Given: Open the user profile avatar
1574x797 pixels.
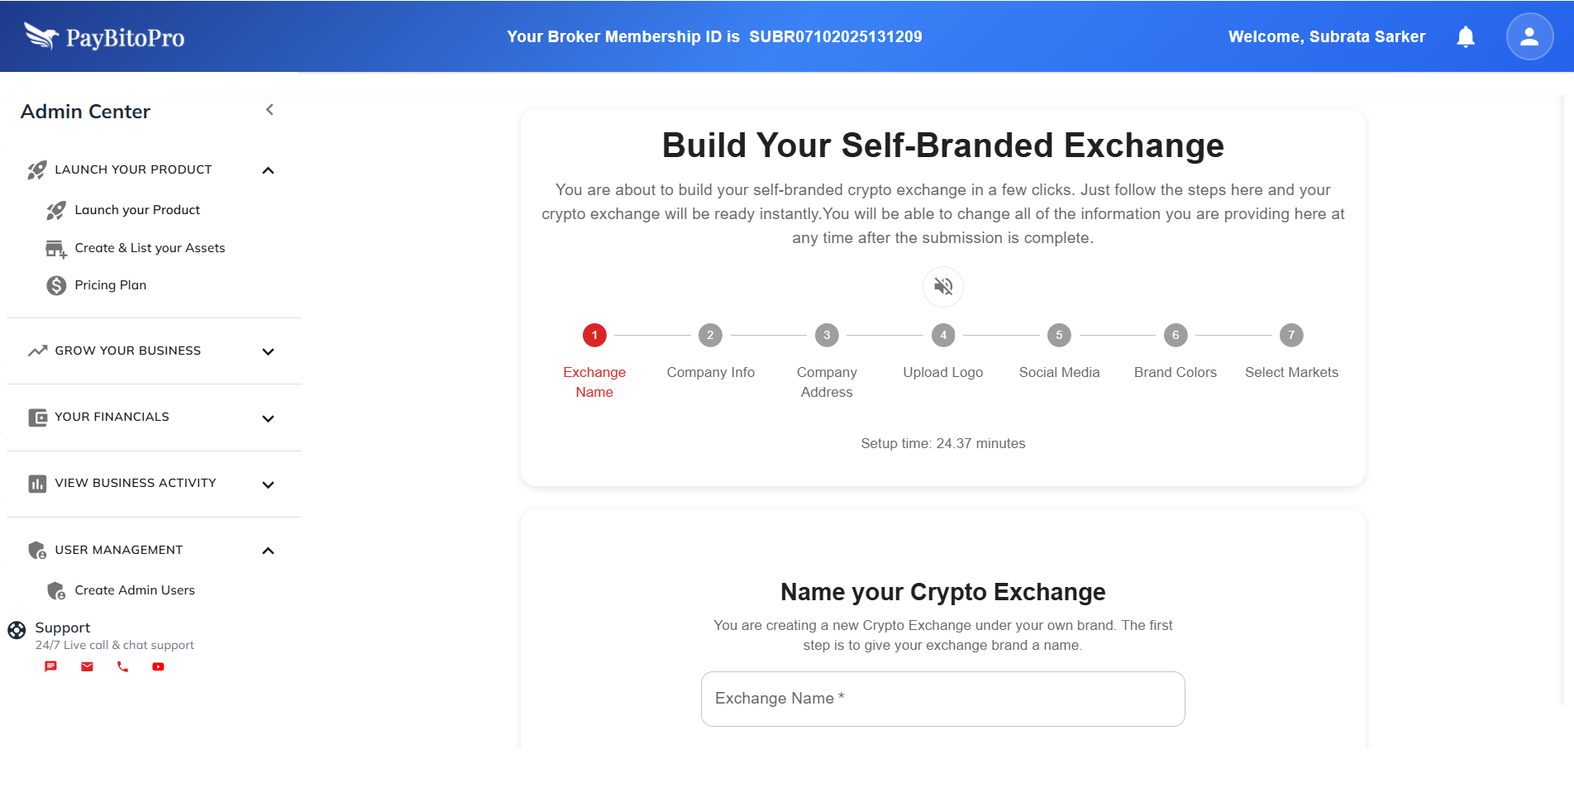Looking at the screenshot, I should [x=1529, y=36].
